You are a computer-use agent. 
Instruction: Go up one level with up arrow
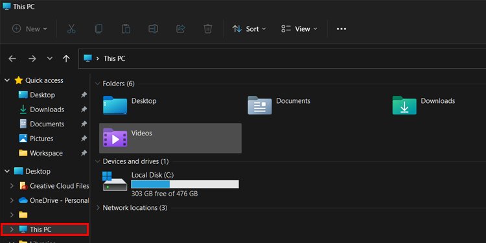pyautogui.click(x=66, y=58)
